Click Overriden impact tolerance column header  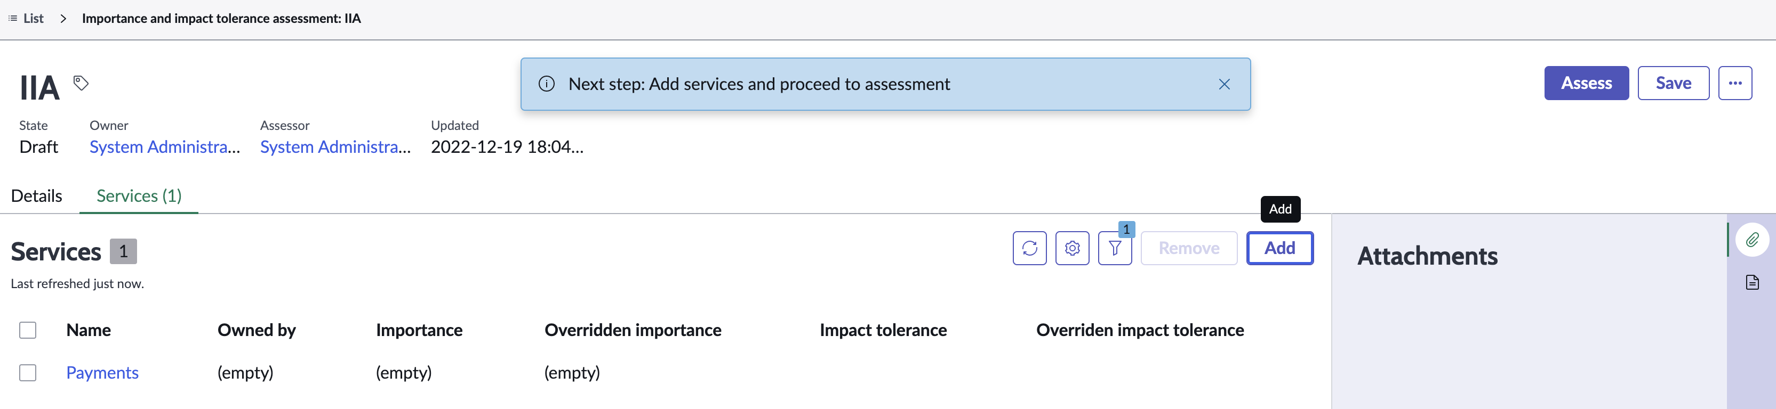pyautogui.click(x=1140, y=331)
